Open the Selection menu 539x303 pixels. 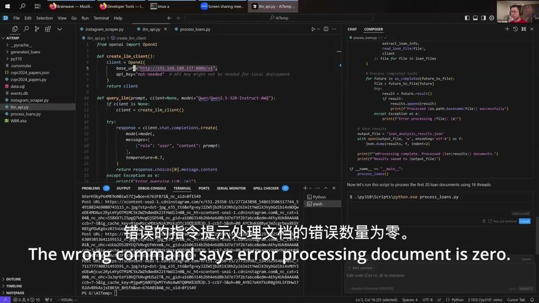pos(44,18)
